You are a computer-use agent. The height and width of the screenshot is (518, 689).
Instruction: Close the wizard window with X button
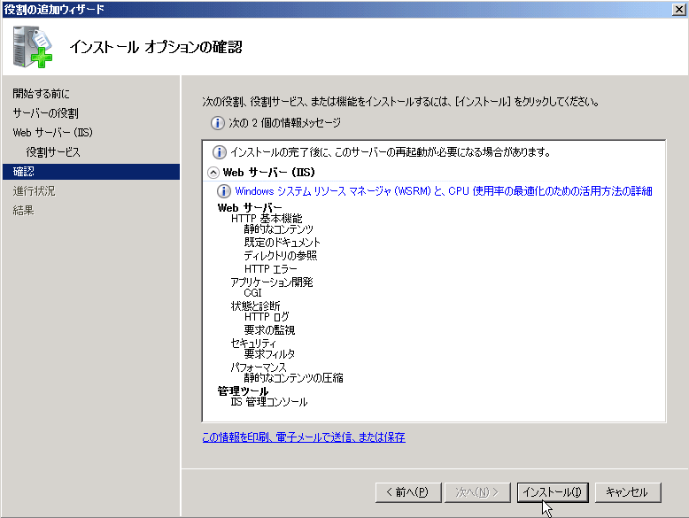point(677,10)
